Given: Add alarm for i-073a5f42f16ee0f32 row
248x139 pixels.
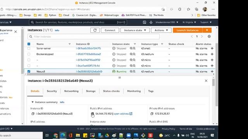Looking at the screenshot, I should coord(212,60).
